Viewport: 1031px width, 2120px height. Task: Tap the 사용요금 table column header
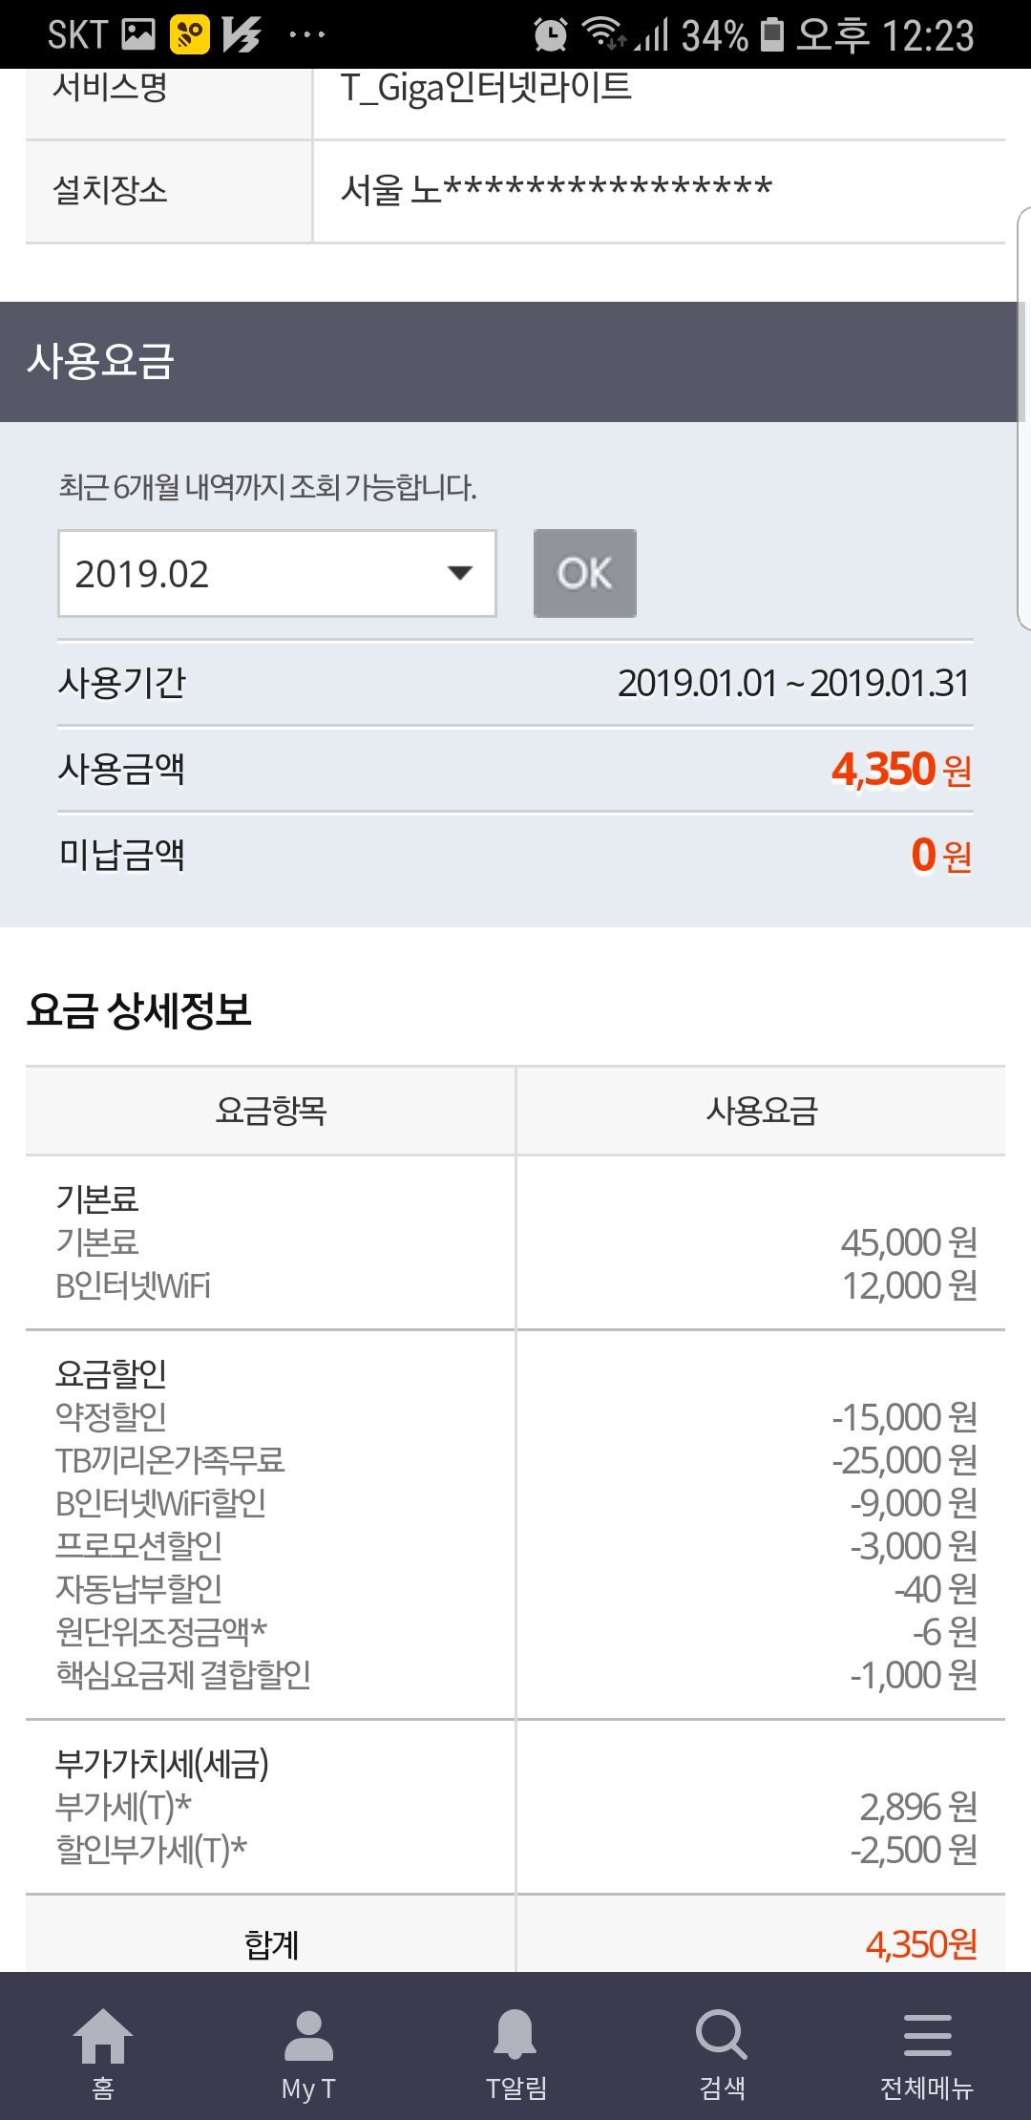tap(761, 1111)
